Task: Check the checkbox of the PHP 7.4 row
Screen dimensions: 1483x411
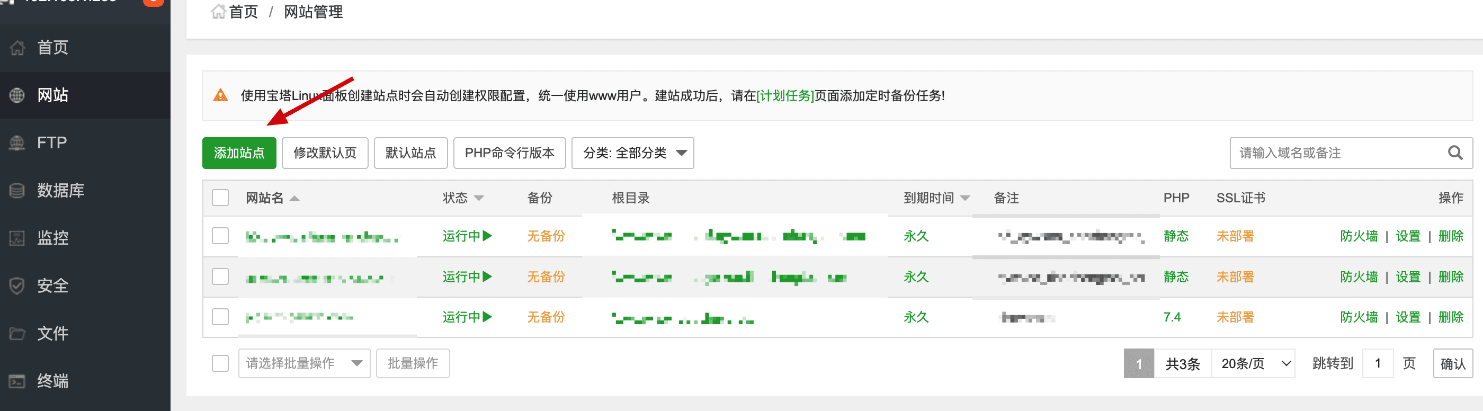Action: (x=220, y=317)
